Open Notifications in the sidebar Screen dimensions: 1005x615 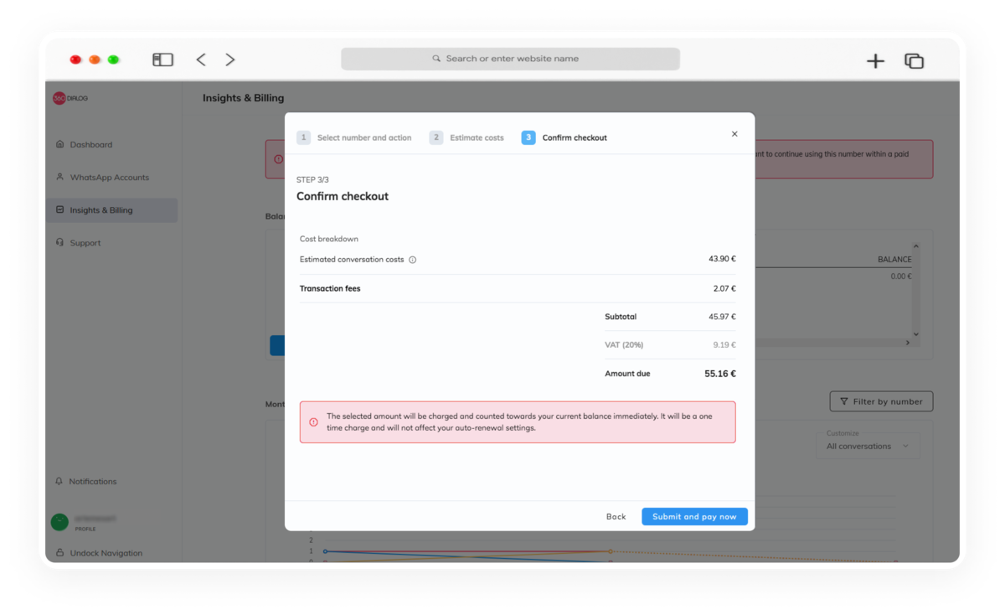click(93, 482)
